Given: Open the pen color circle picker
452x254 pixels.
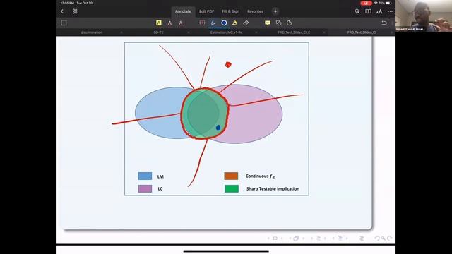Looking at the screenshot, I should pyautogui.click(x=224, y=23).
